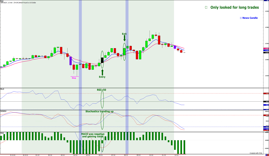Image resolution: width=269 pixels, height=156 pixels.
Task: Select the Stochastic pane label
Action: [3, 111]
